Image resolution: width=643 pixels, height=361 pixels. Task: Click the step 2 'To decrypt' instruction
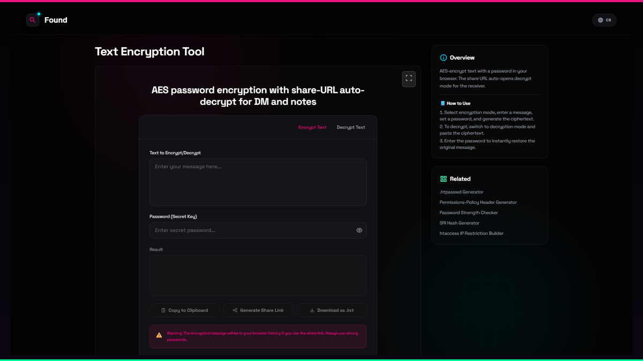tap(487, 130)
